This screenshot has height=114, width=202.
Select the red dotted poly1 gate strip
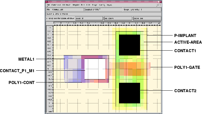click(x=130, y=69)
